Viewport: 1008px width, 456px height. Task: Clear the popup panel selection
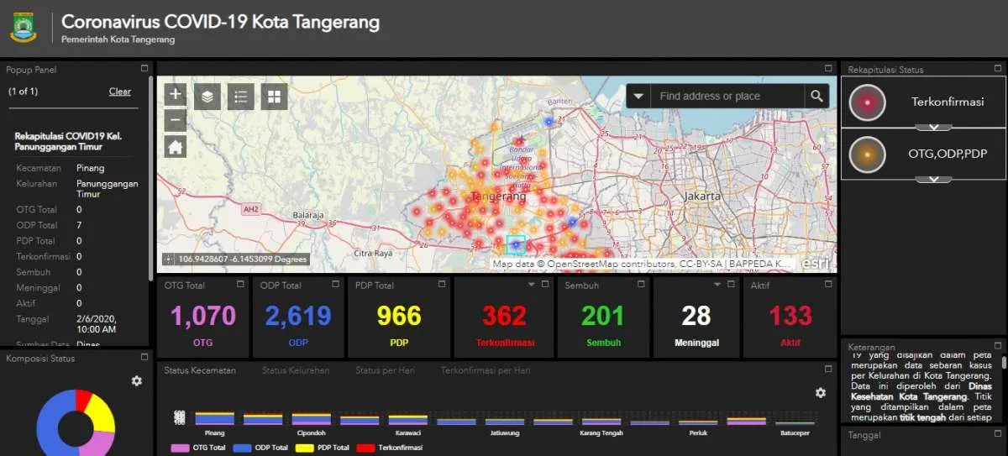(119, 92)
